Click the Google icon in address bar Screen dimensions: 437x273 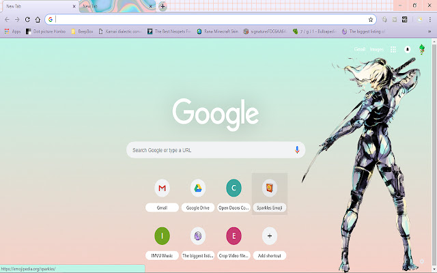tap(51, 20)
